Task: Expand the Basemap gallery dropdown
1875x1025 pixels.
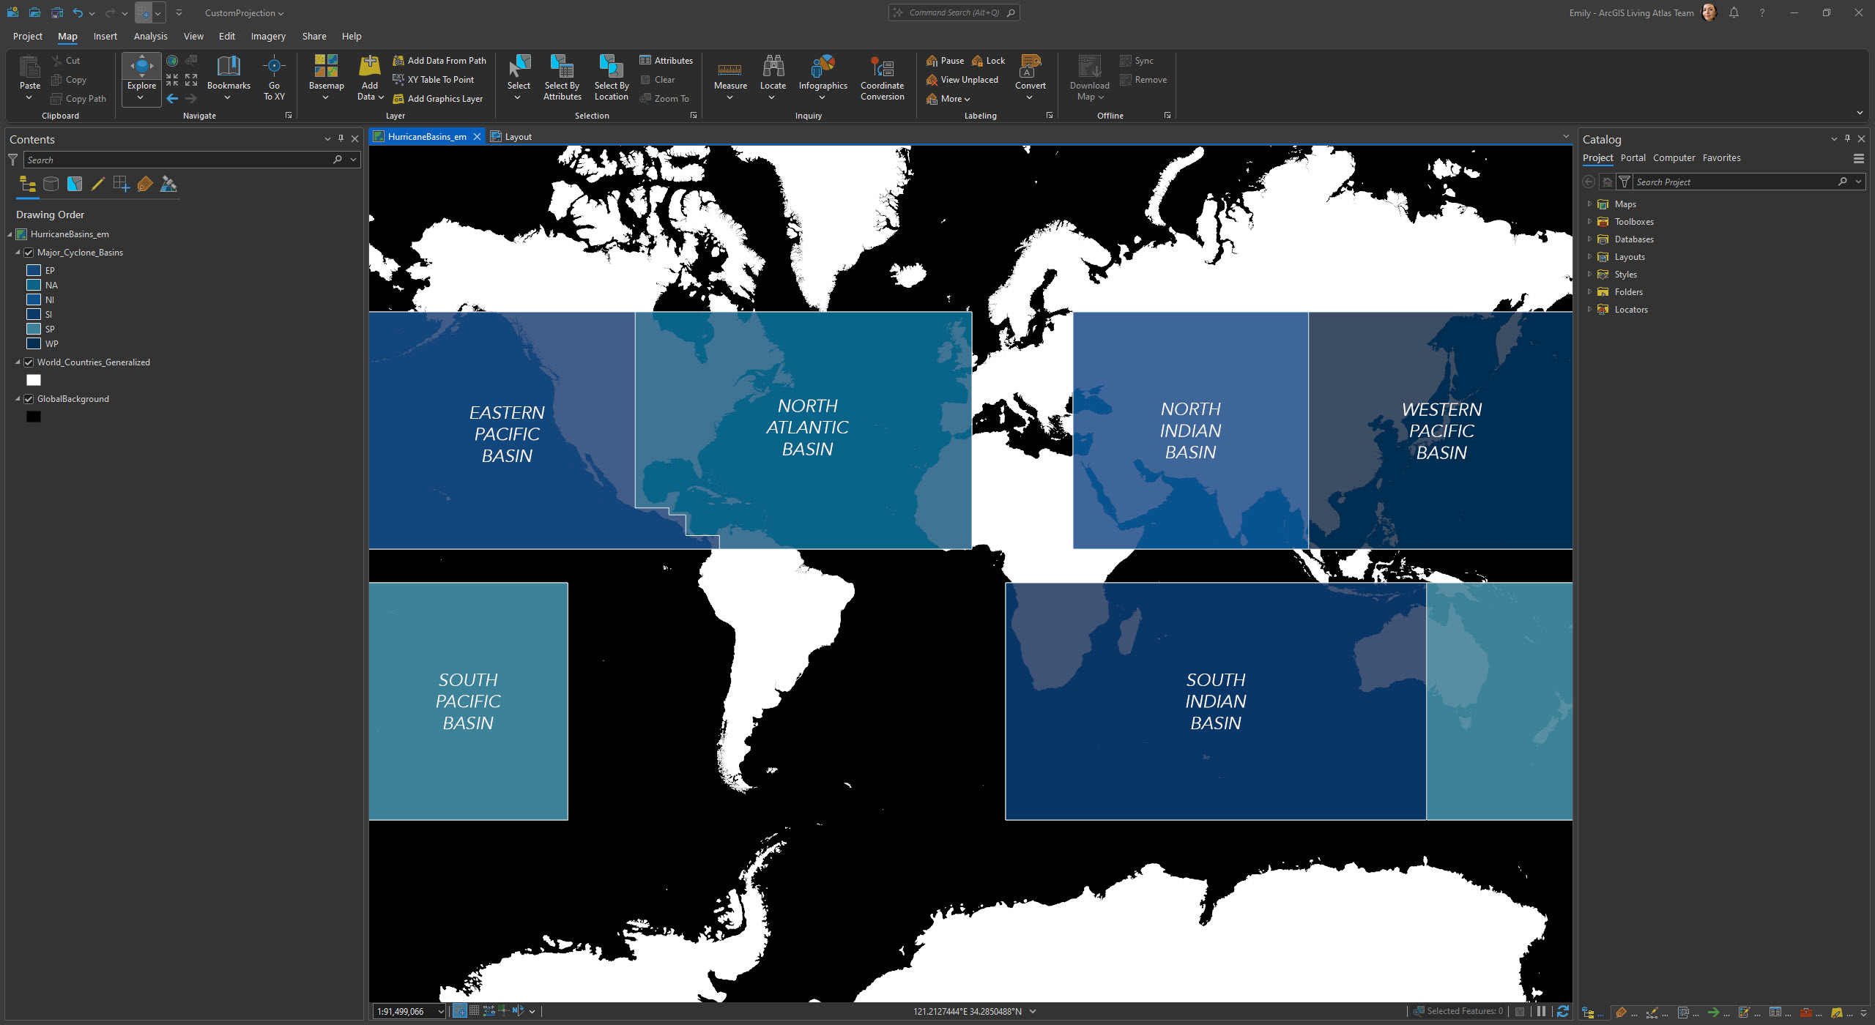Action: coord(326,97)
